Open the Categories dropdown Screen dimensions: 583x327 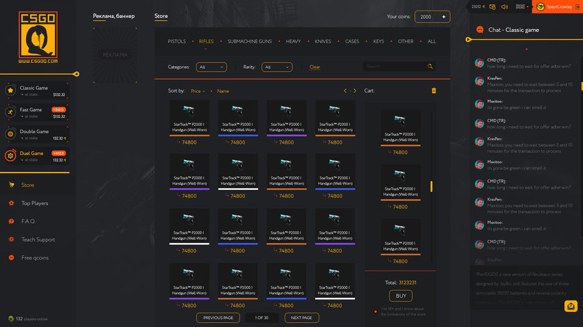(x=211, y=67)
